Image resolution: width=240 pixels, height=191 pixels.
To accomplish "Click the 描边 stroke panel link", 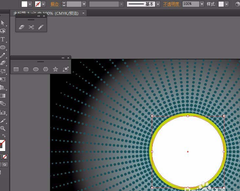I will coord(55,4).
